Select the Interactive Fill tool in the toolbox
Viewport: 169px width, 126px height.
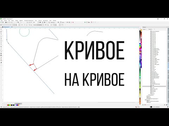1,60
